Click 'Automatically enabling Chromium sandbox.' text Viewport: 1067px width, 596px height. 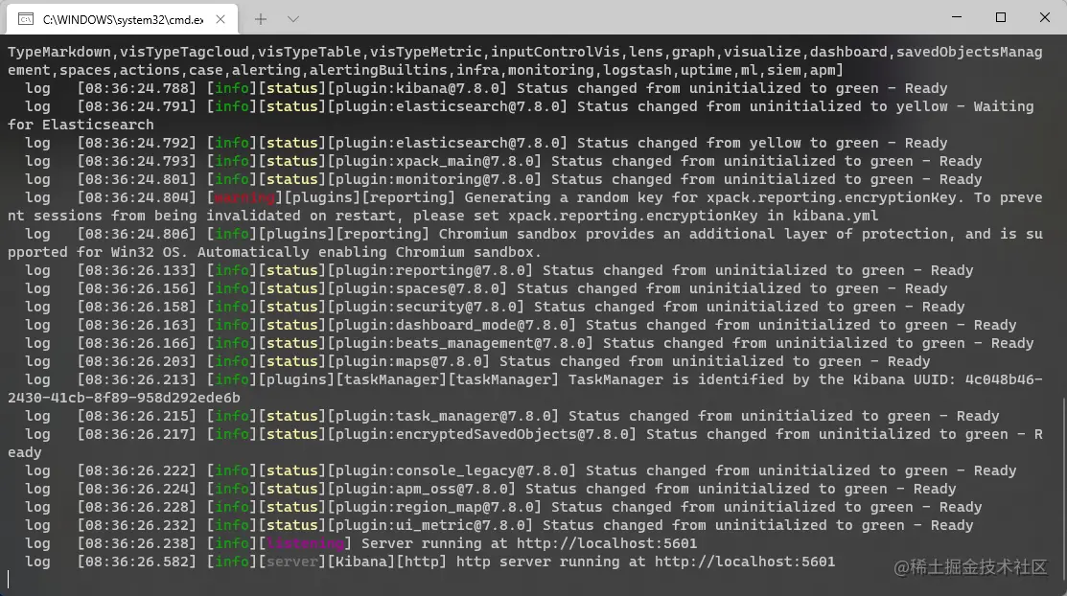pyautogui.click(x=369, y=252)
